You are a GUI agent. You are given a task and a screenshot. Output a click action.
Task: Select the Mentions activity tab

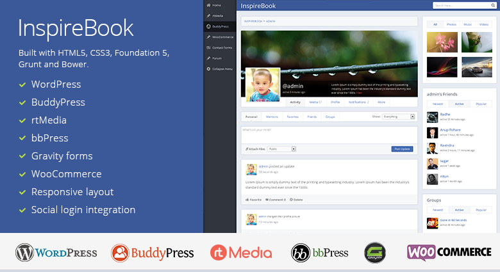pyautogui.click(x=272, y=117)
